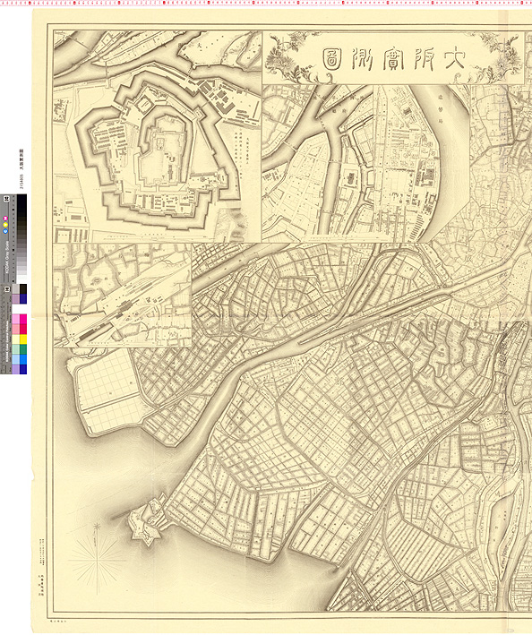Select the railway station inset map

tap(123, 295)
